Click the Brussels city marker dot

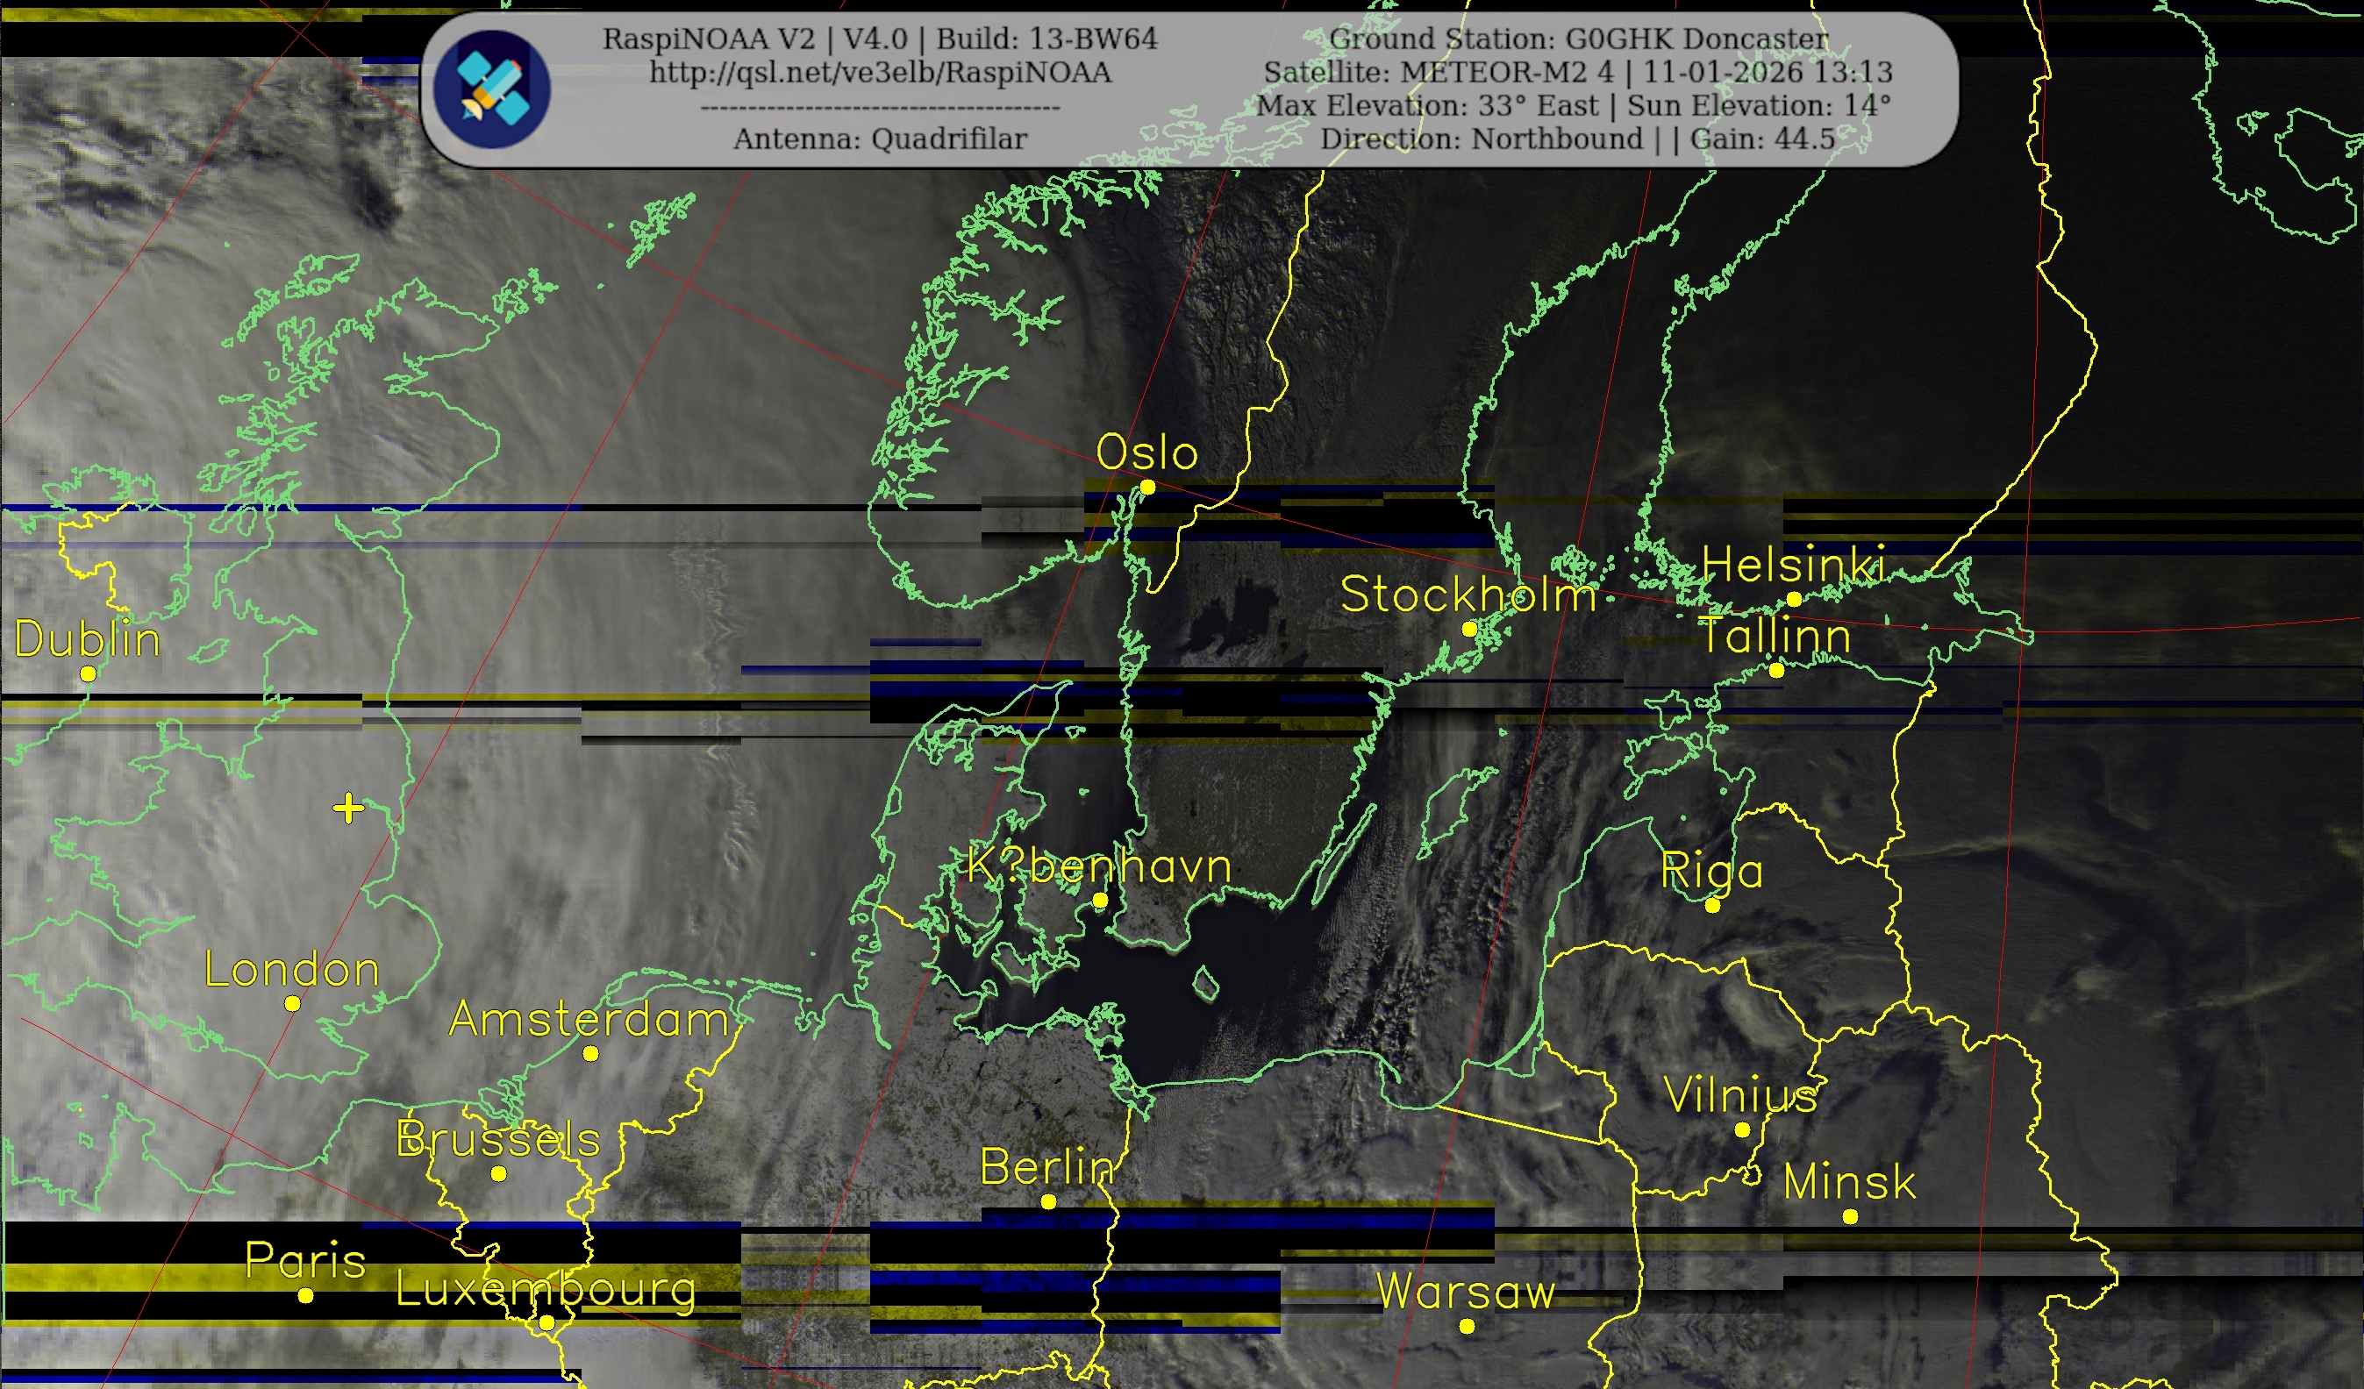[499, 1173]
